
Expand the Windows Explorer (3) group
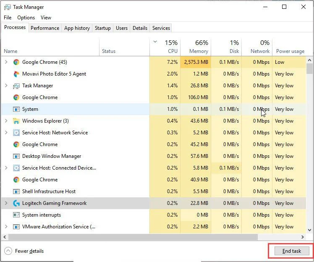pos(6,121)
